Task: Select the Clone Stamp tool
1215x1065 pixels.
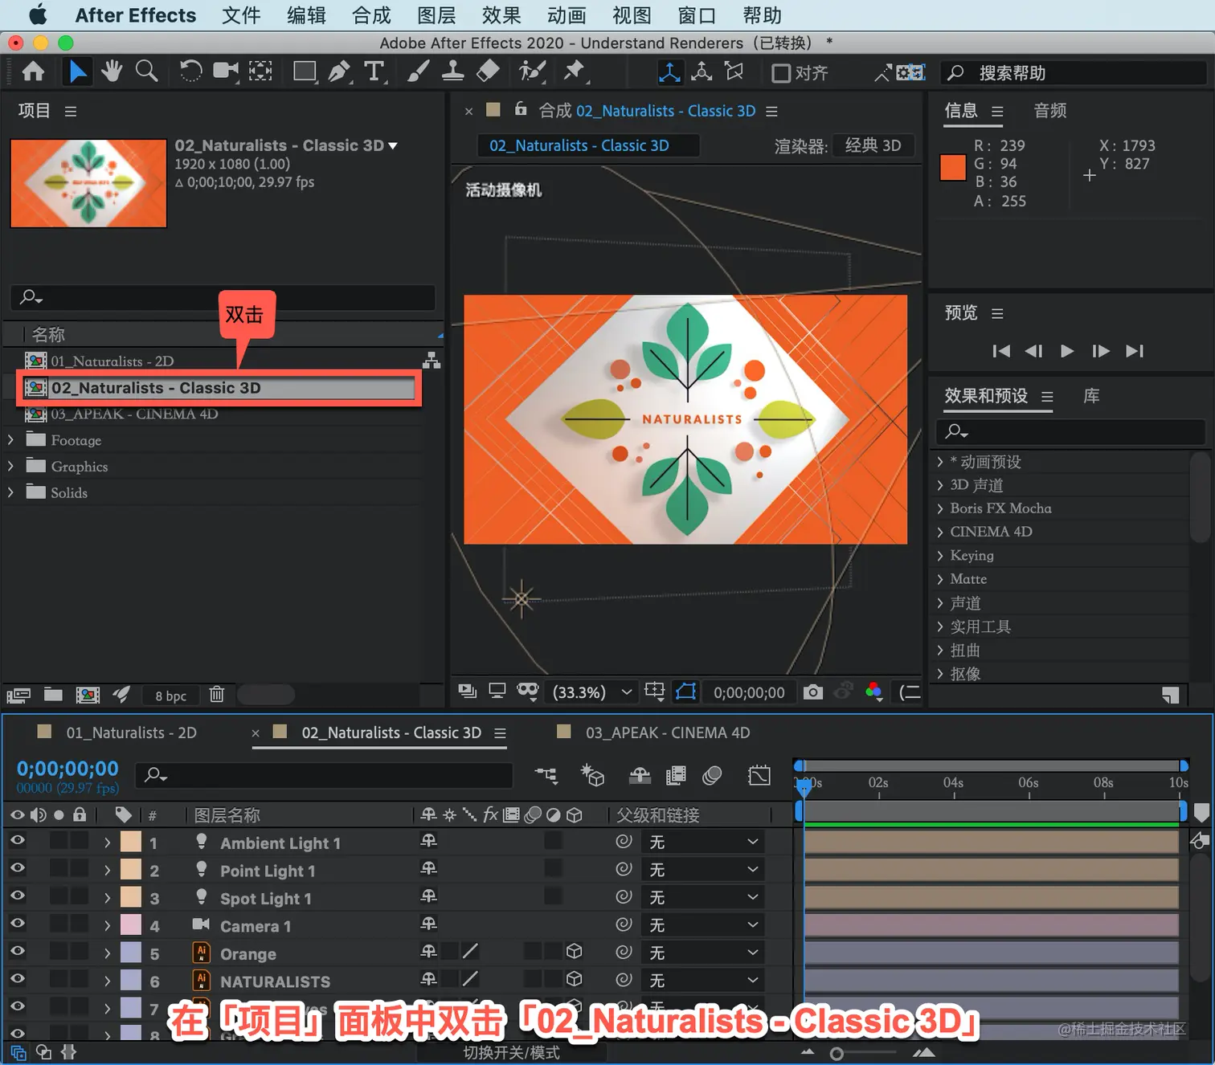Action: [452, 72]
